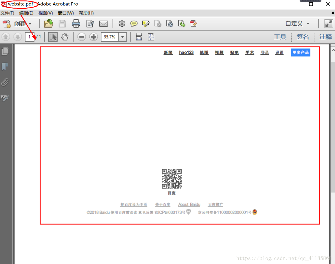Click the fit full page icon
335x264 pixels.
click(x=151, y=37)
